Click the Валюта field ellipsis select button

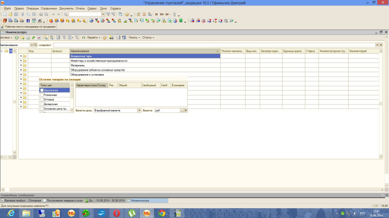pyautogui.click(x=182, y=110)
